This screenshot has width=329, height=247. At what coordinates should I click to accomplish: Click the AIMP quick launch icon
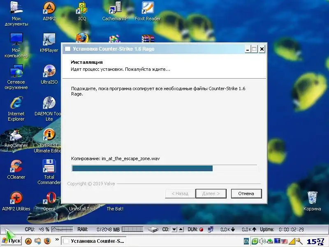[28, 241]
